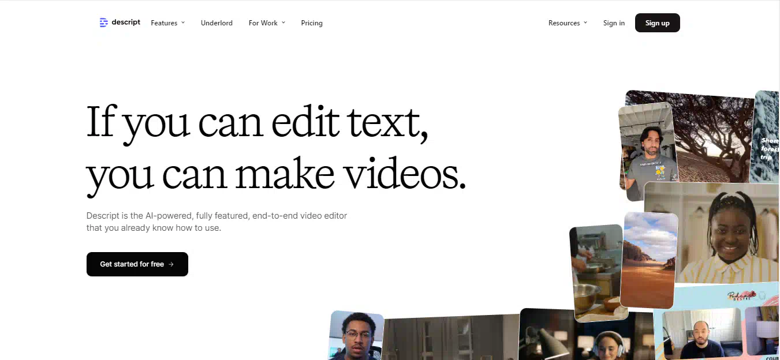Select the kitchen mixing bowl thumbnail
The image size is (780, 360).
click(597, 272)
